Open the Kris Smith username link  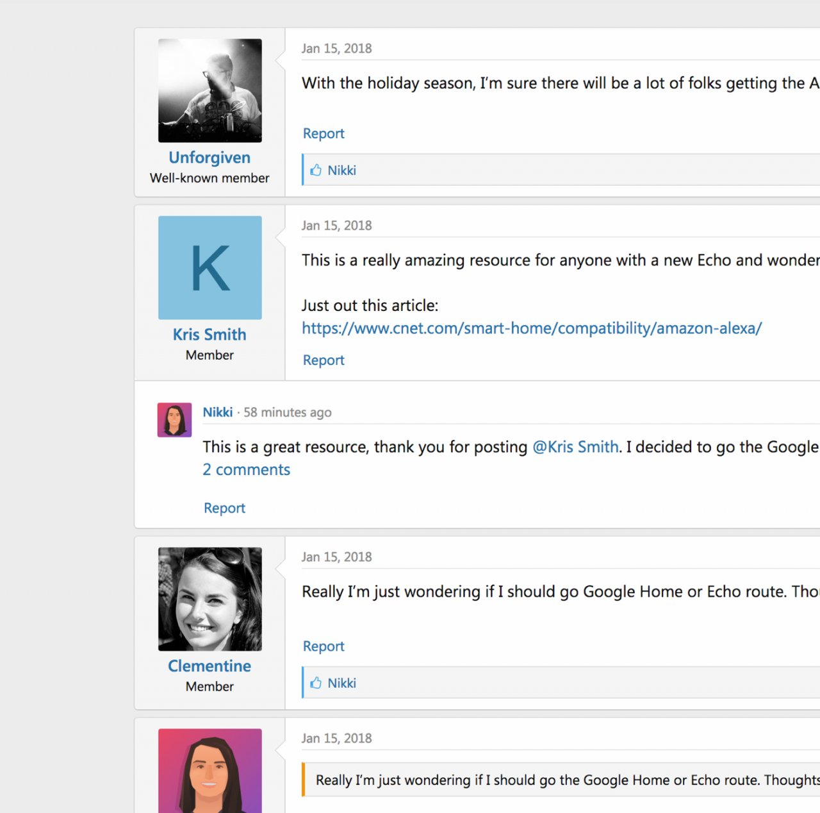[209, 335]
